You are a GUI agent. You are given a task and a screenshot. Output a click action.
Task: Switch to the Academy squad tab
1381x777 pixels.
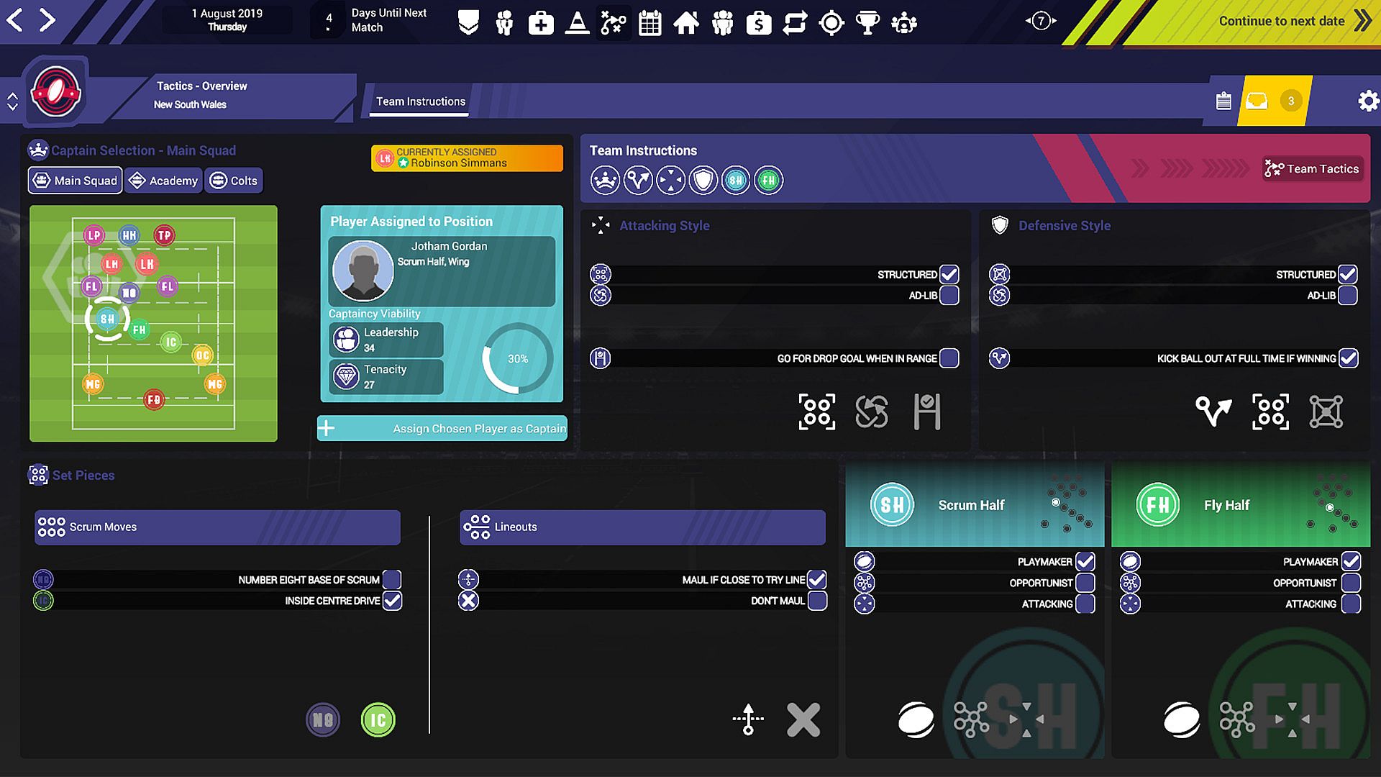164,181
